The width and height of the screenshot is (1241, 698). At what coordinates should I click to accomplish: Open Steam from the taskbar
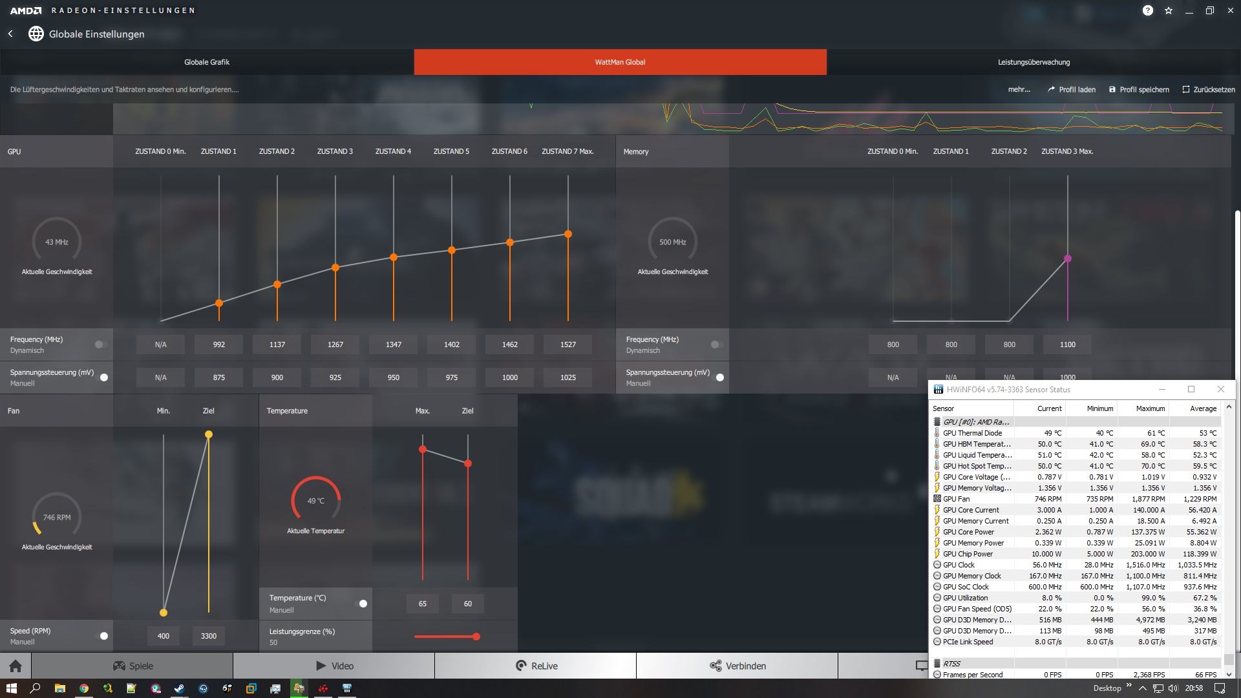pos(179,688)
